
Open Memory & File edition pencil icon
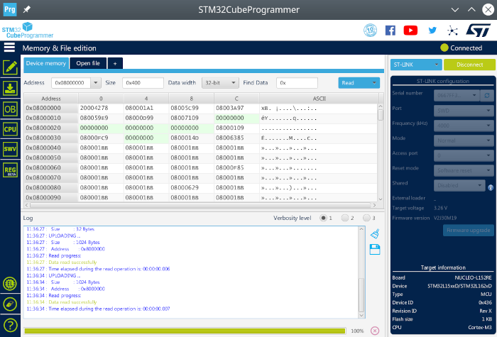coord(10,68)
